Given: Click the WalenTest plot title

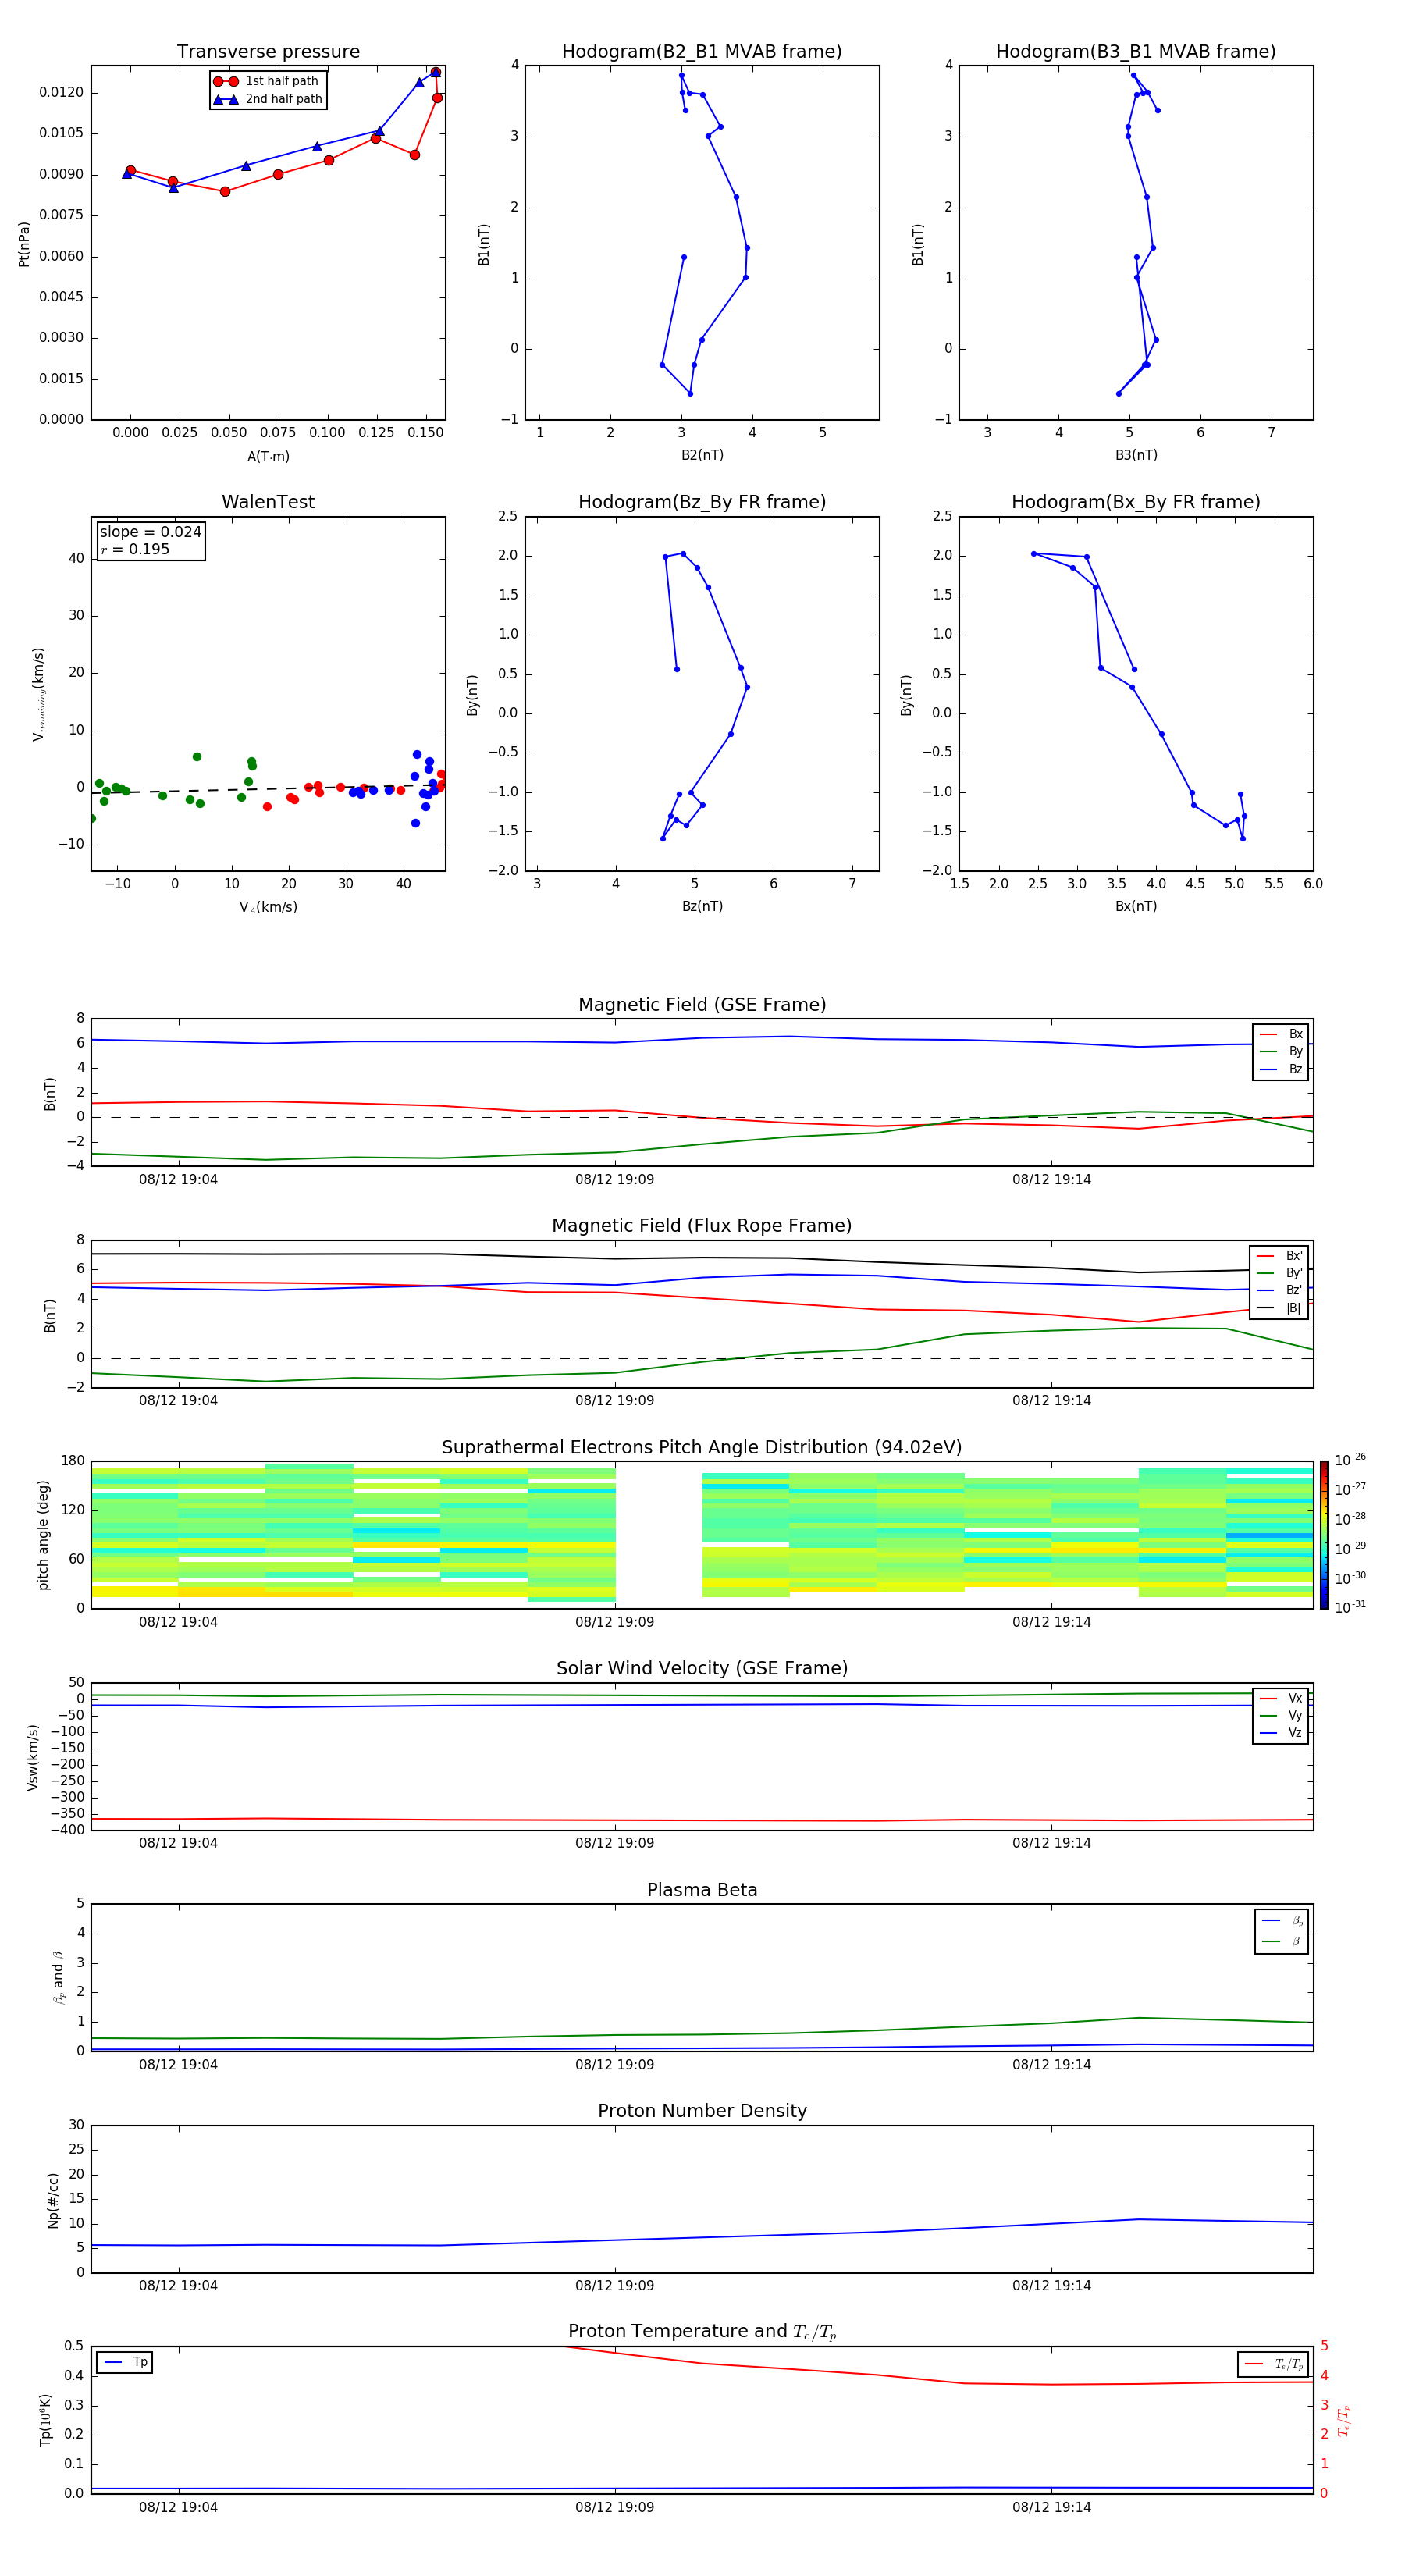Looking at the screenshot, I should click(x=268, y=502).
